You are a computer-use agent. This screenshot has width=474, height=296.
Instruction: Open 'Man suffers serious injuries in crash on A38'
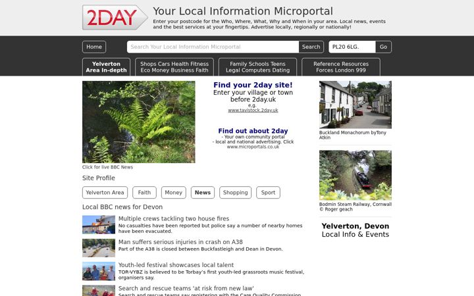point(180,242)
